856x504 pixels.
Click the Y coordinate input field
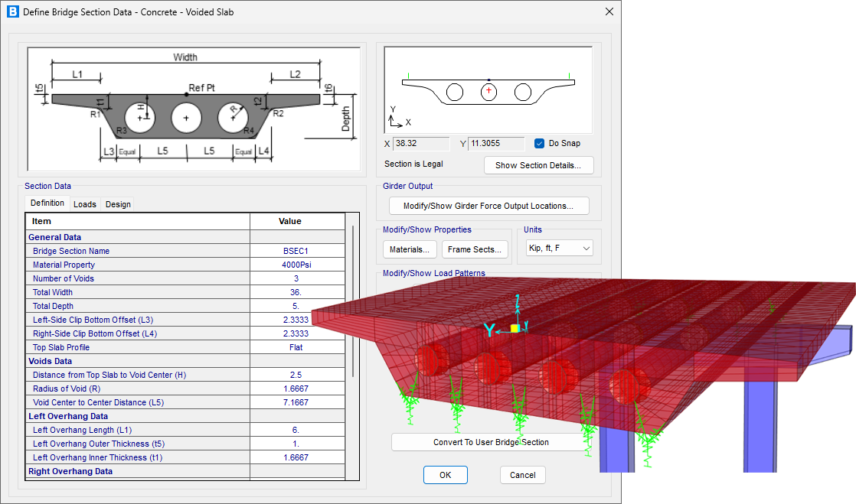tap(495, 143)
